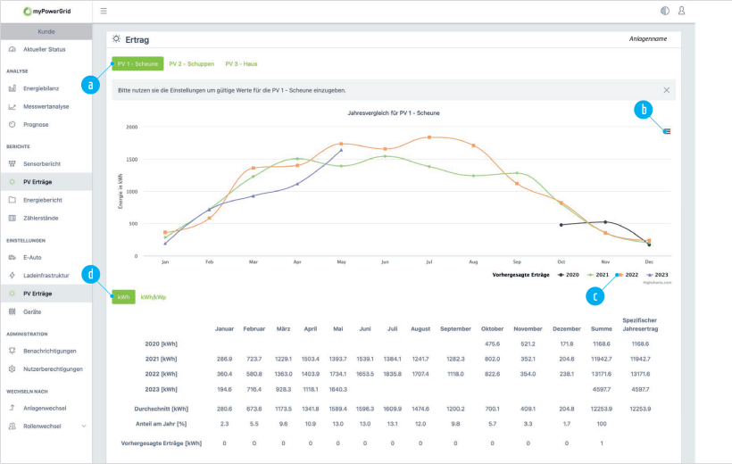Open the chart export menu icon

coord(667,131)
